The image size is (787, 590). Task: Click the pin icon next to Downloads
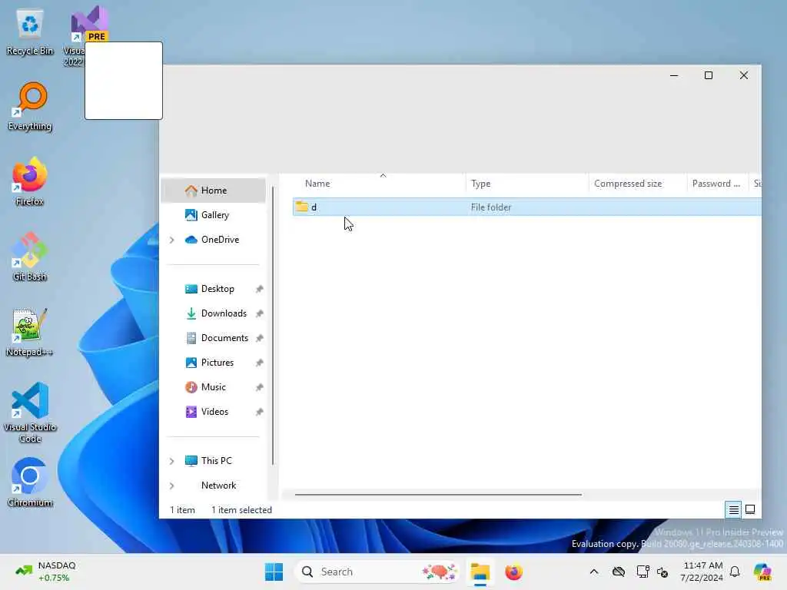[259, 313]
